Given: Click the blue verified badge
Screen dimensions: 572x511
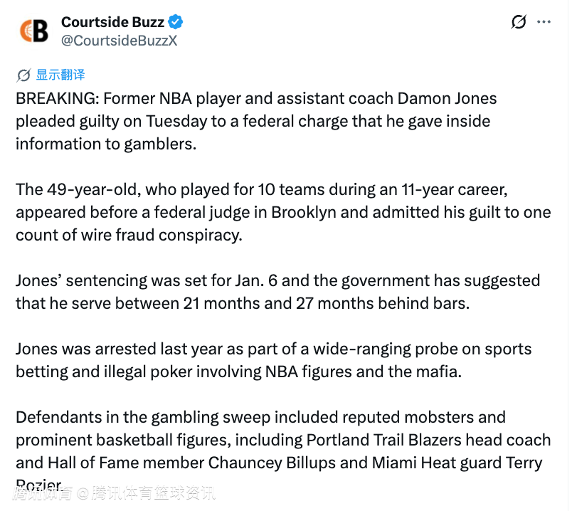Looking at the screenshot, I should coord(176,22).
